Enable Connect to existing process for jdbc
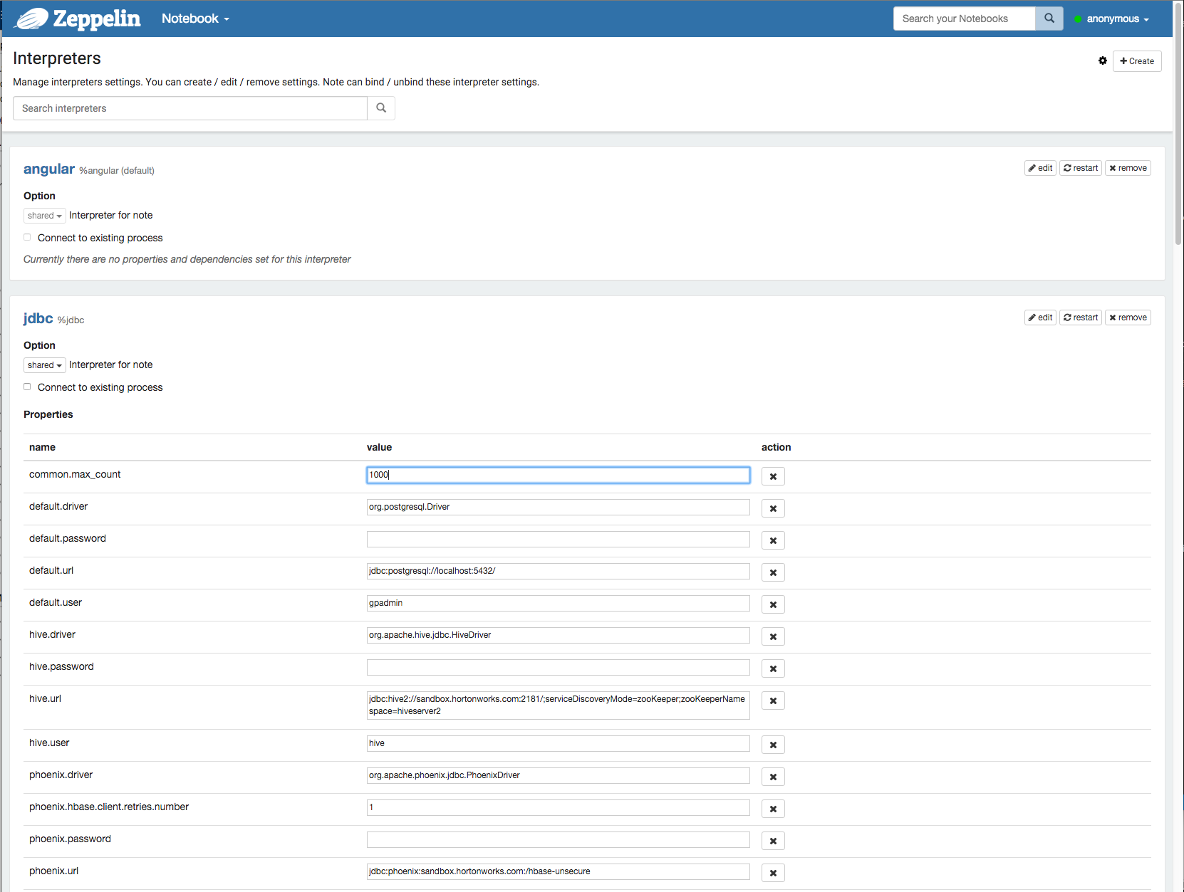This screenshot has width=1184, height=892. tap(27, 387)
